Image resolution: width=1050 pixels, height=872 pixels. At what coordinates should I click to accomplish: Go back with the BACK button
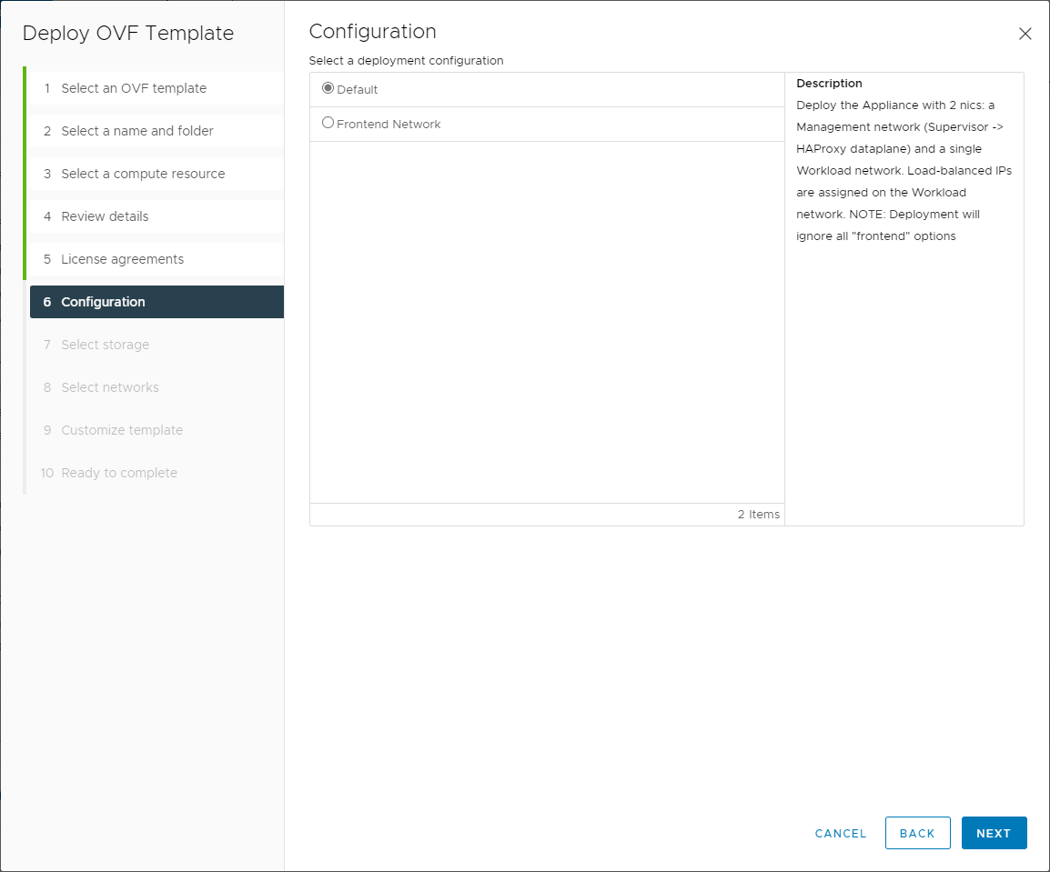917,833
